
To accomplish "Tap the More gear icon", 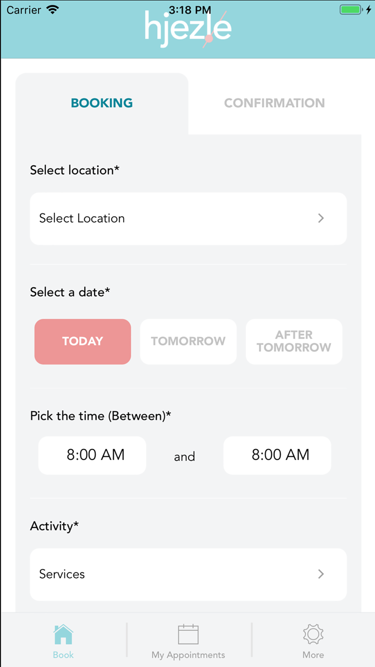I will 313,634.
